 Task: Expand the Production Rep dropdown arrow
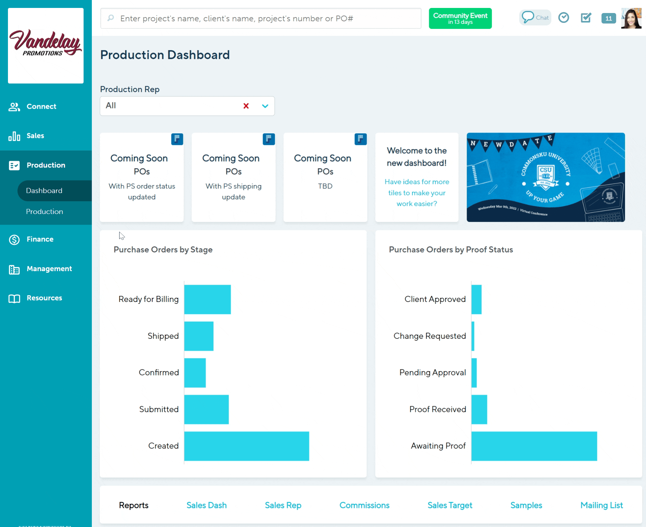pyautogui.click(x=265, y=106)
